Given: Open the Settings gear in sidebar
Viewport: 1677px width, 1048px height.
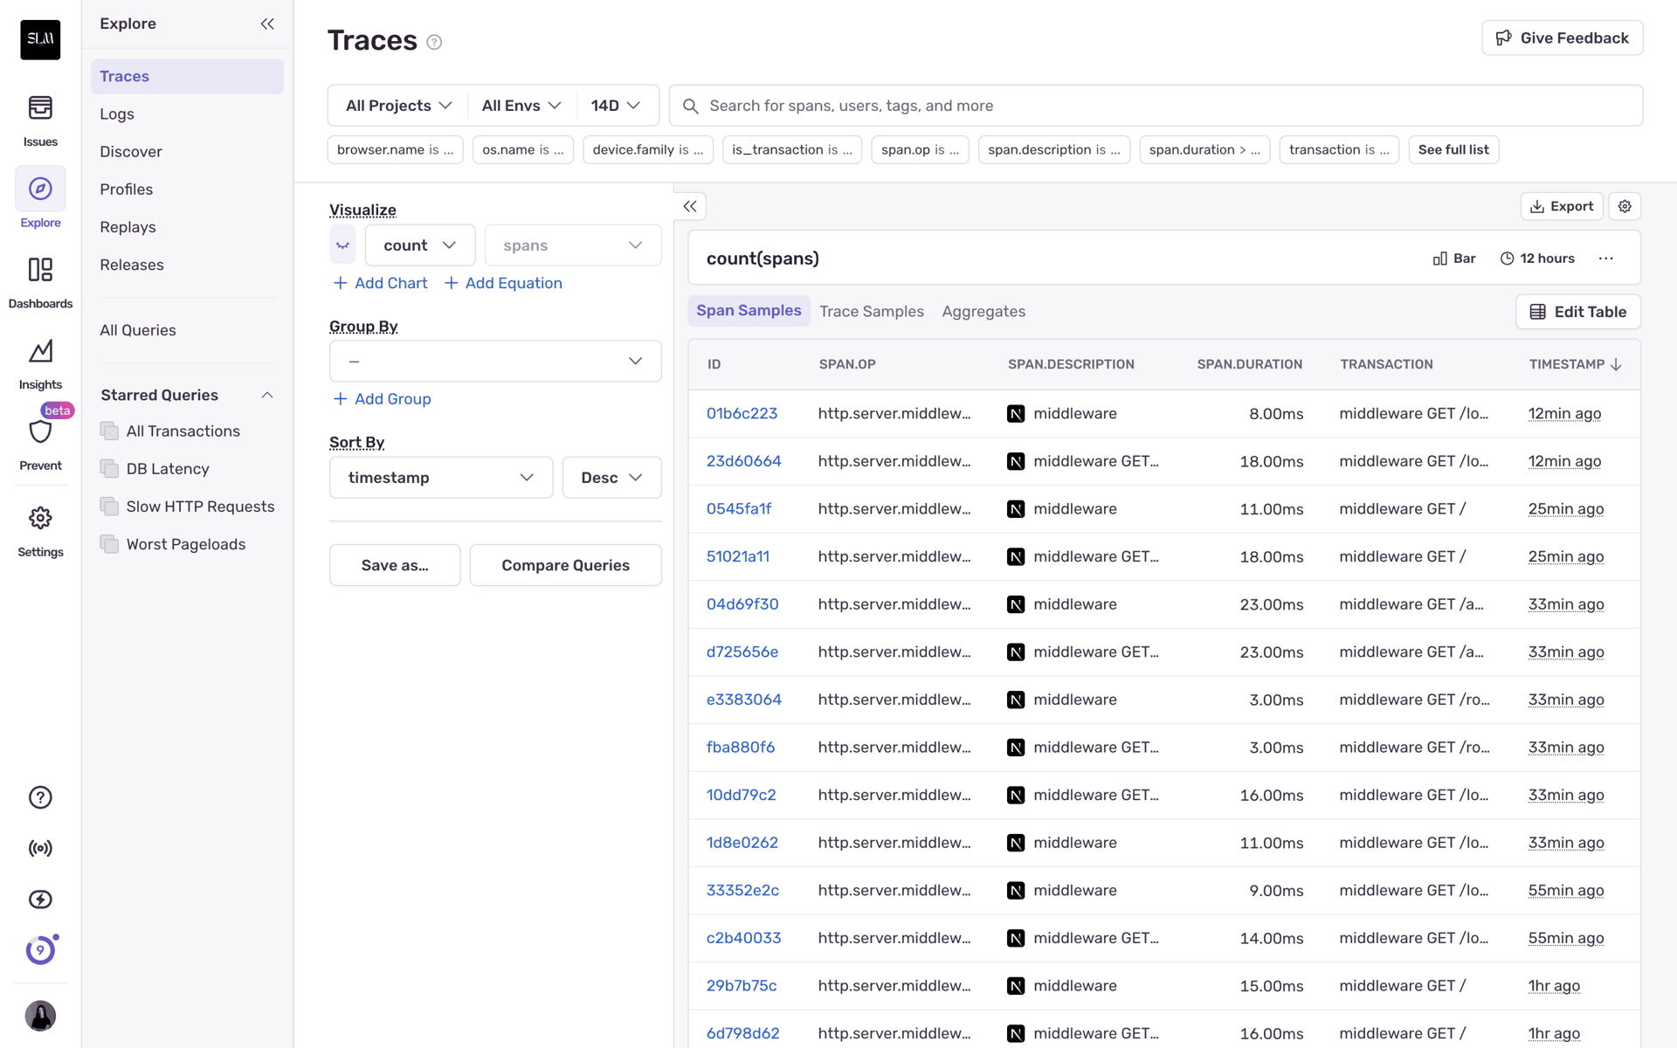Looking at the screenshot, I should coord(40,519).
